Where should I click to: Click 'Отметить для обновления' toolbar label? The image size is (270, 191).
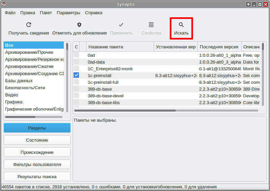pyautogui.click(x=79, y=33)
